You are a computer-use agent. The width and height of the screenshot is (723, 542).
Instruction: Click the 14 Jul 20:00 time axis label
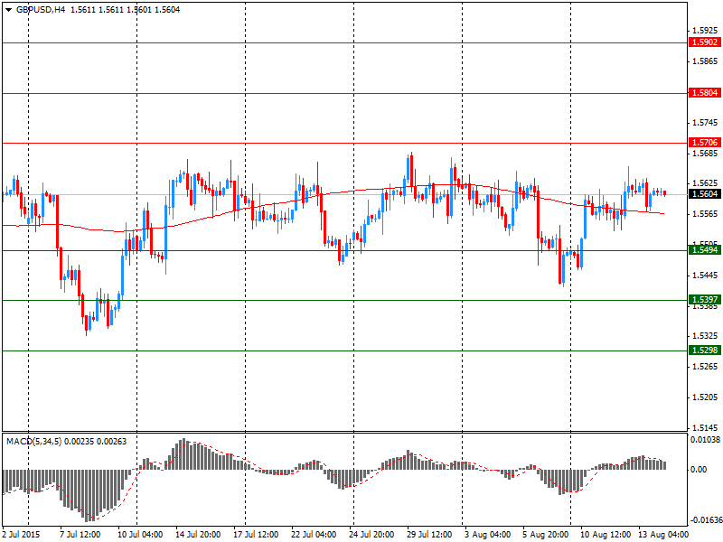pos(198,535)
